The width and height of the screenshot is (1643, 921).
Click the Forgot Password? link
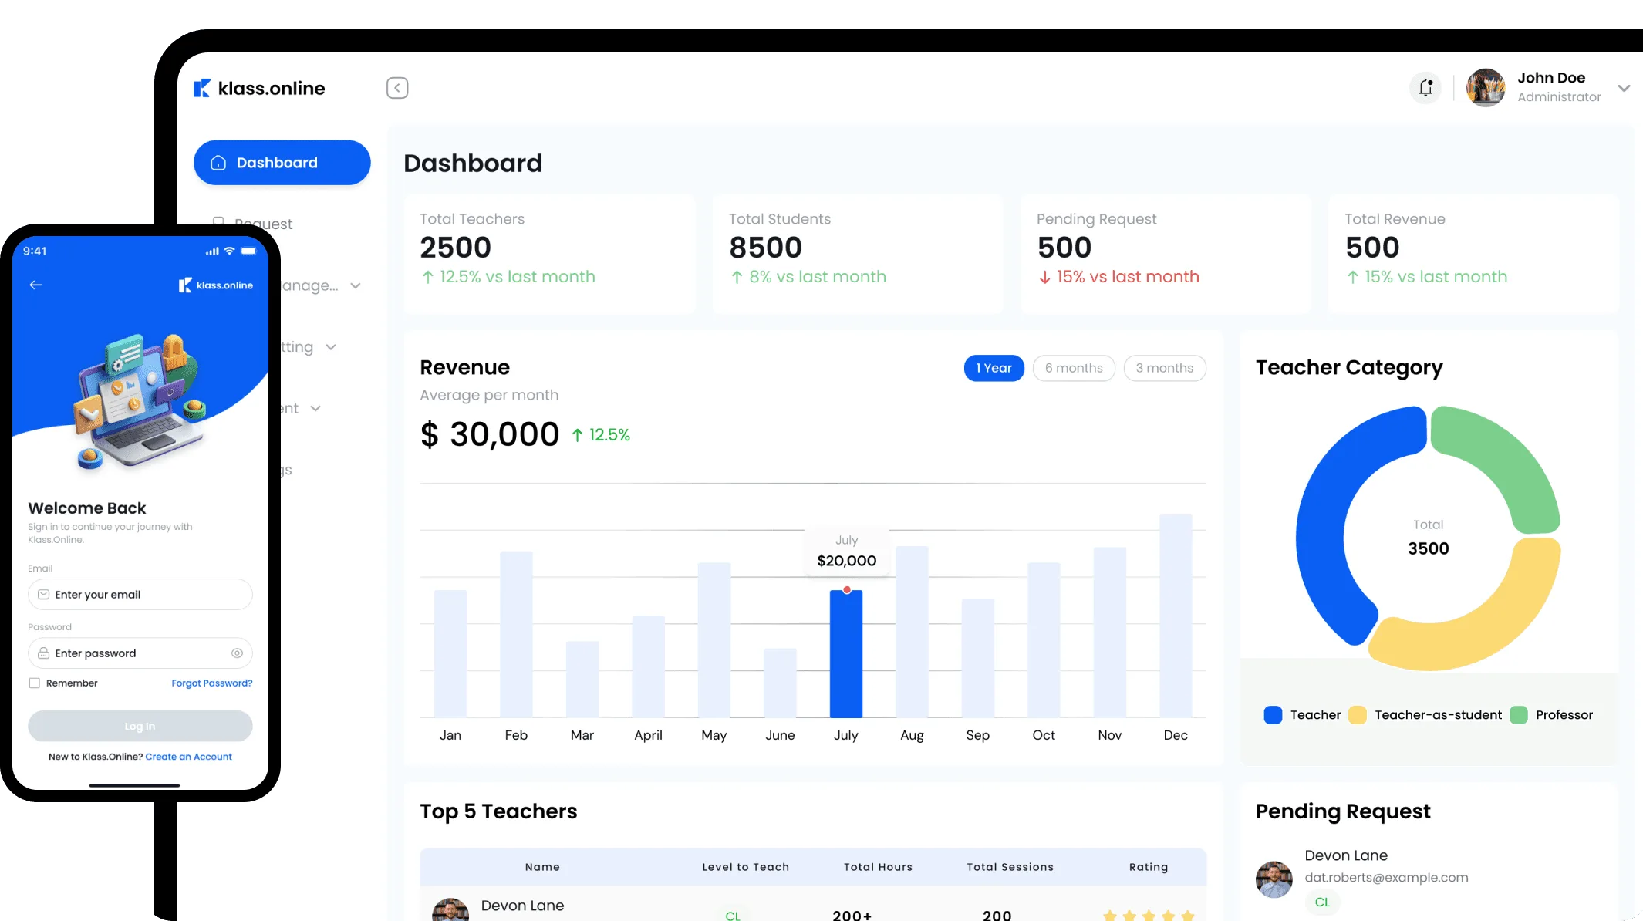coord(212,683)
